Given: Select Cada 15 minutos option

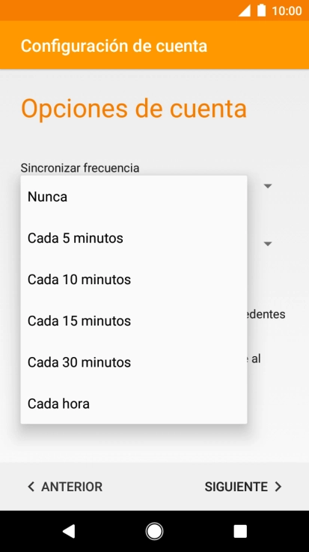Looking at the screenshot, I should coord(134,321).
